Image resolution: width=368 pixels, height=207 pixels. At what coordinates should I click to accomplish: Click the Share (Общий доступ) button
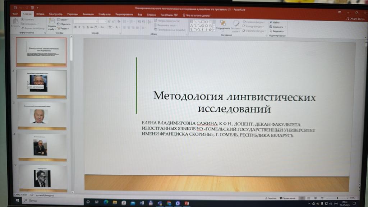[354, 19]
